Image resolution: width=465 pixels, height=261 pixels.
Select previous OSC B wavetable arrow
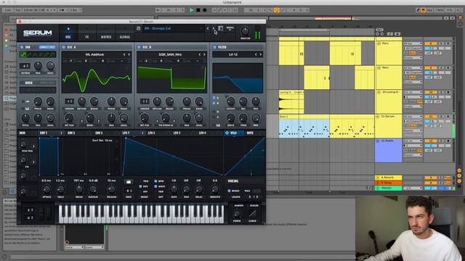(x=200, y=54)
